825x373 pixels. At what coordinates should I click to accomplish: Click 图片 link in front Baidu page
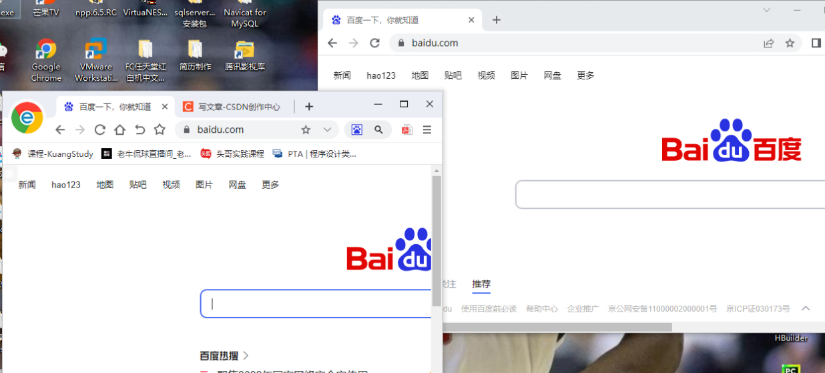coord(204,185)
